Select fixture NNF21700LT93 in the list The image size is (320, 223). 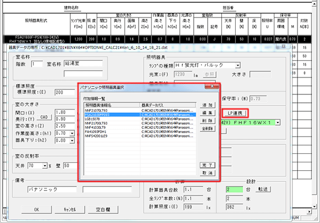(x=140, y=124)
